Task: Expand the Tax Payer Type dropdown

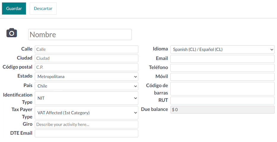Action: (86, 113)
